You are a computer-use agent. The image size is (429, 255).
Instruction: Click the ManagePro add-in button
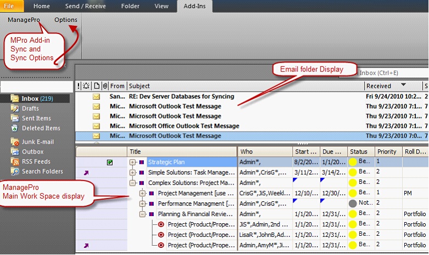24,20
